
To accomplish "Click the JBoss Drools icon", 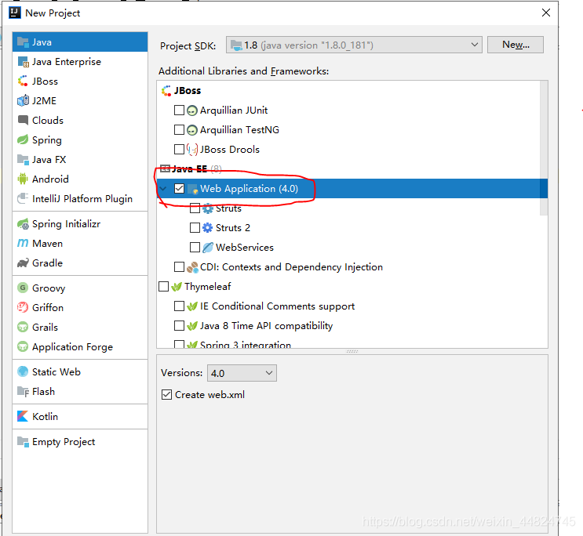I will click(192, 150).
